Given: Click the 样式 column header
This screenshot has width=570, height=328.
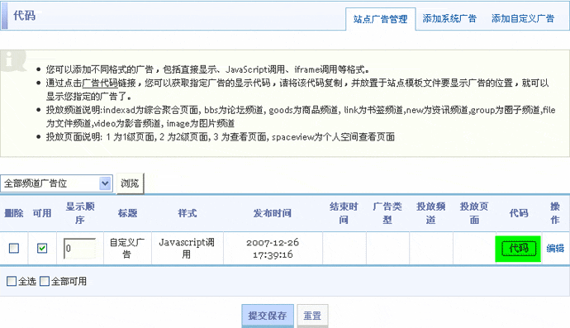Looking at the screenshot, I should click(x=188, y=213).
